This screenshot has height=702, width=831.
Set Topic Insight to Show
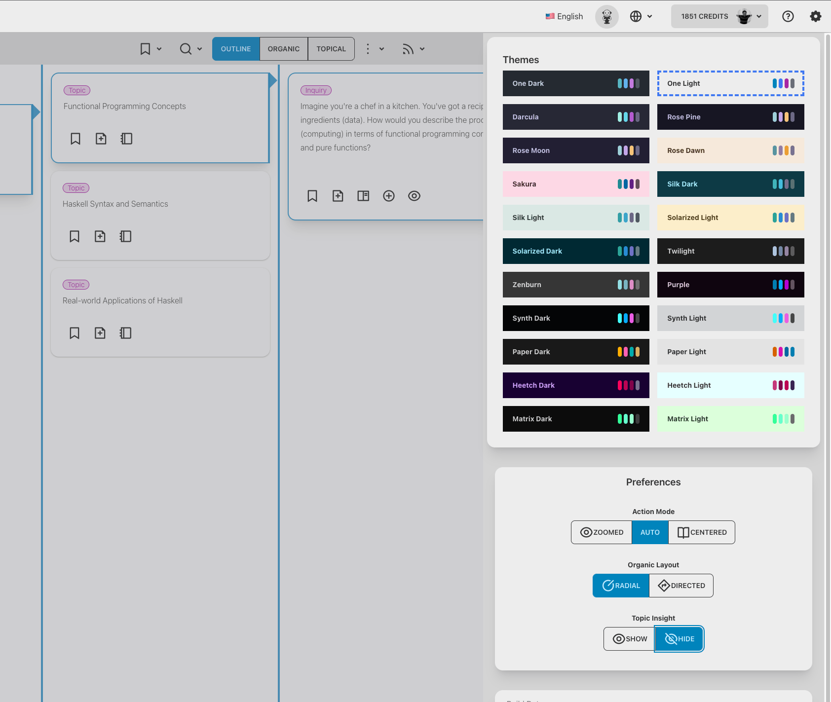630,639
